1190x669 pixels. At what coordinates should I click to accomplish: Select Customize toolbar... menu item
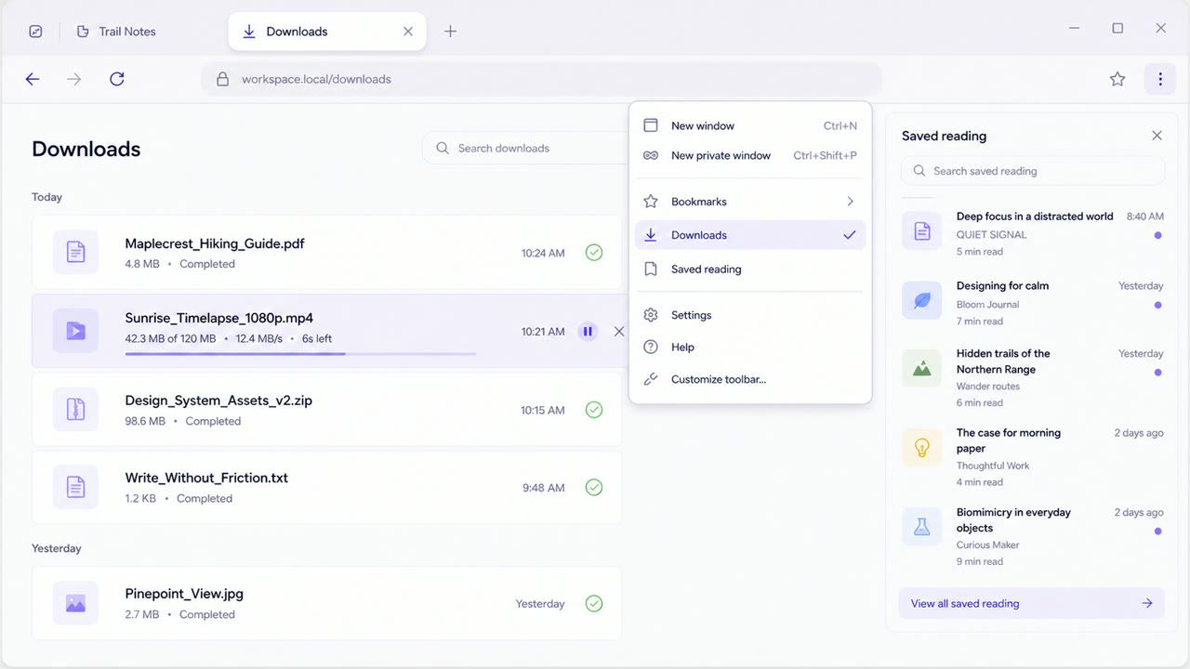750,379
